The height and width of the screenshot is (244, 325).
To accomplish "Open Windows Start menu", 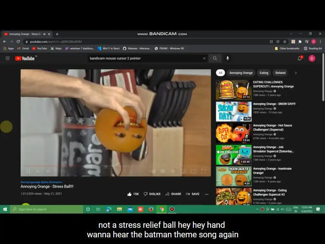I will pyautogui.click(x=5, y=209).
